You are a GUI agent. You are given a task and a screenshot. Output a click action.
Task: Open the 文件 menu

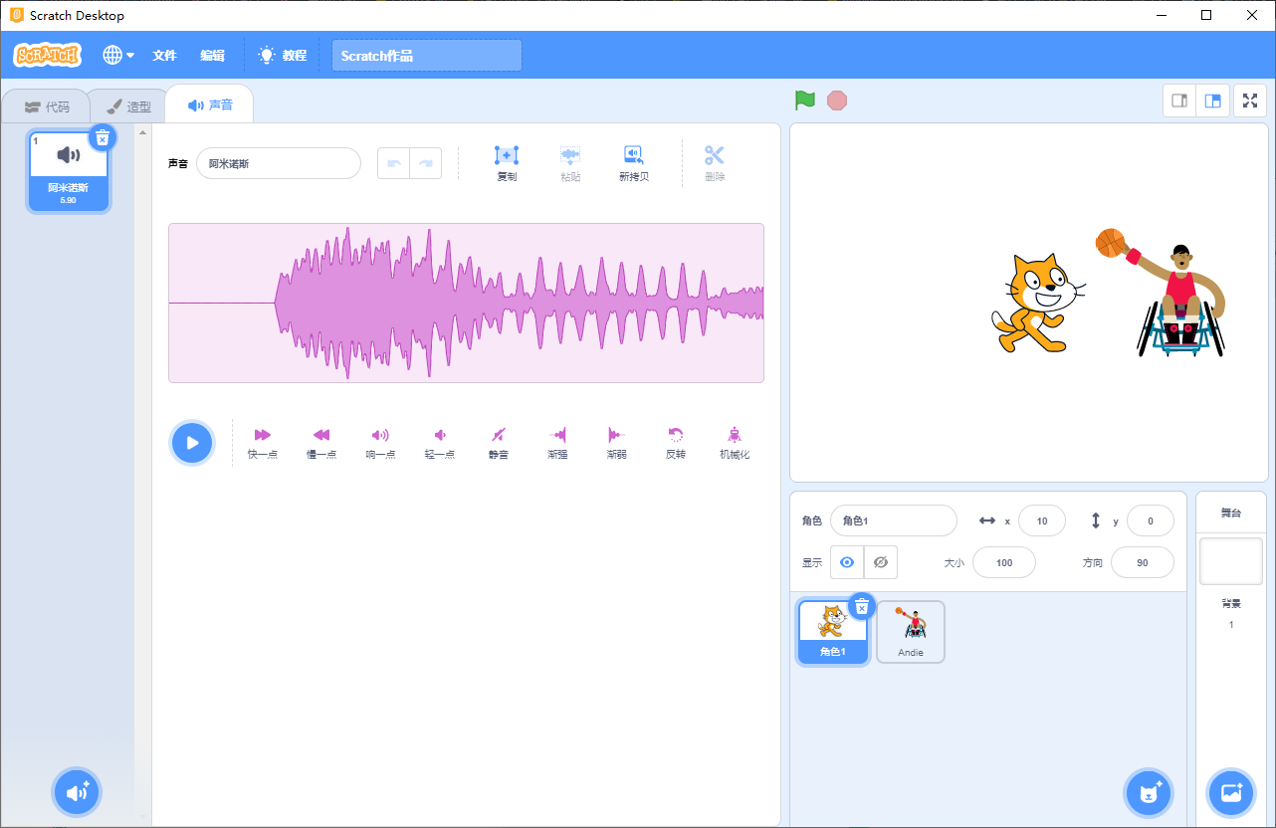coord(164,56)
